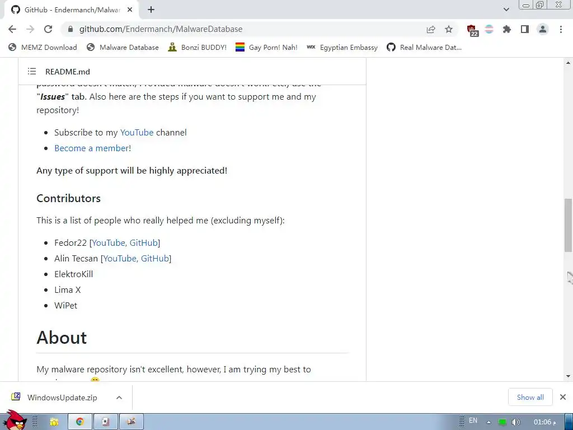The height and width of the screenshot is (430, 573).
Task: Open Alin Tecsan's GitHub link
Action: pos(155,259)
